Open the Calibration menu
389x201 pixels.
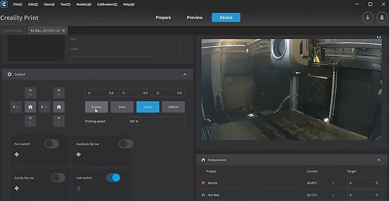[107, 4]
